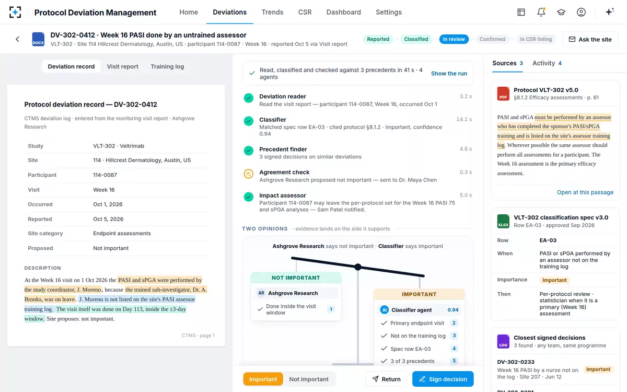Click the Deviation reader green check icon

click(249, 98)
